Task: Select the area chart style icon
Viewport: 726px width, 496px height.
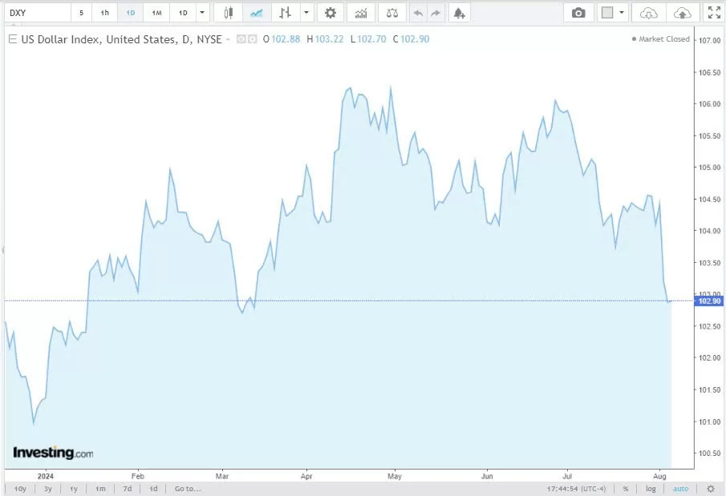Action: point(258,12)
